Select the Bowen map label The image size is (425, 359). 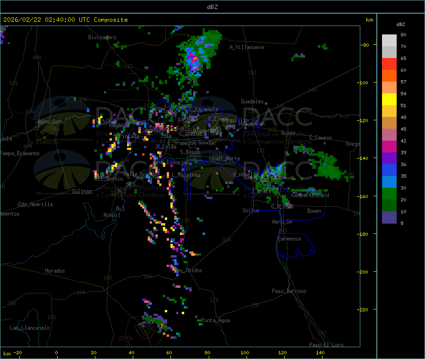(x=314, y=211)
